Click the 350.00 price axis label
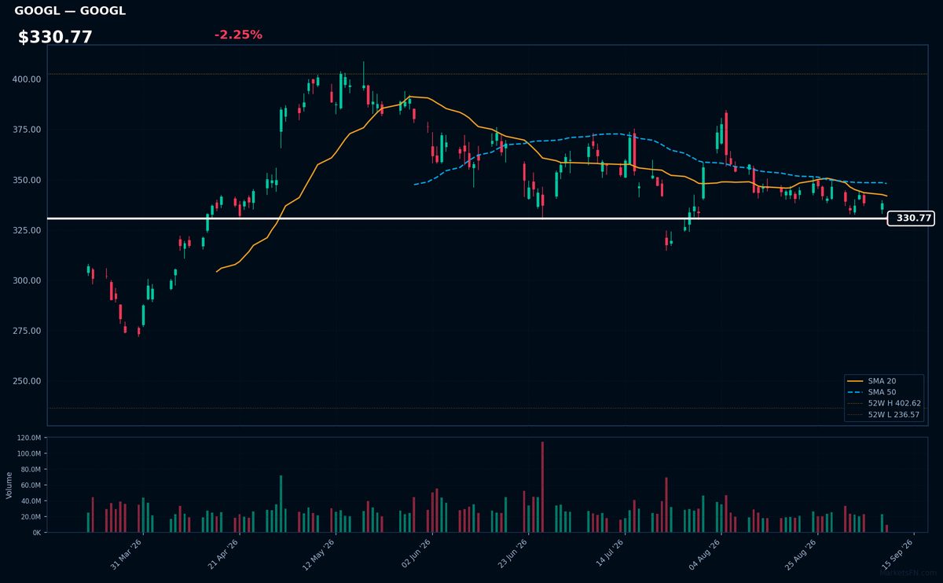 click(27, 180)
